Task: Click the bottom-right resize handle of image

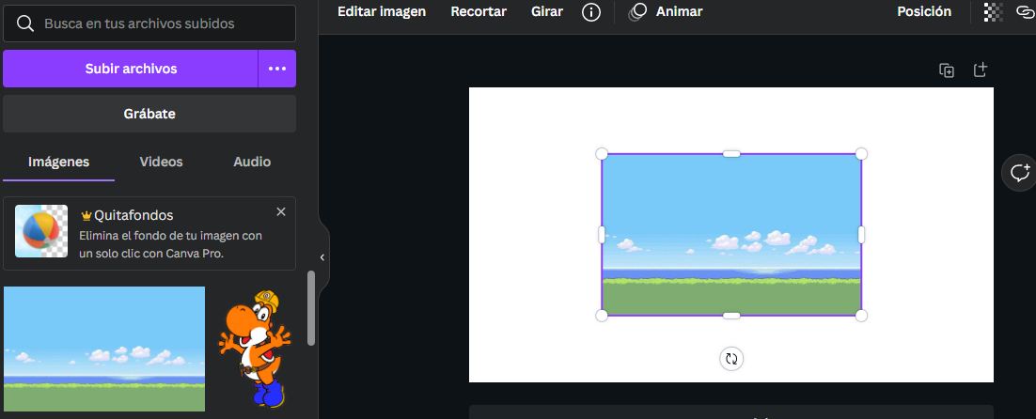Action: pos(861,316)
